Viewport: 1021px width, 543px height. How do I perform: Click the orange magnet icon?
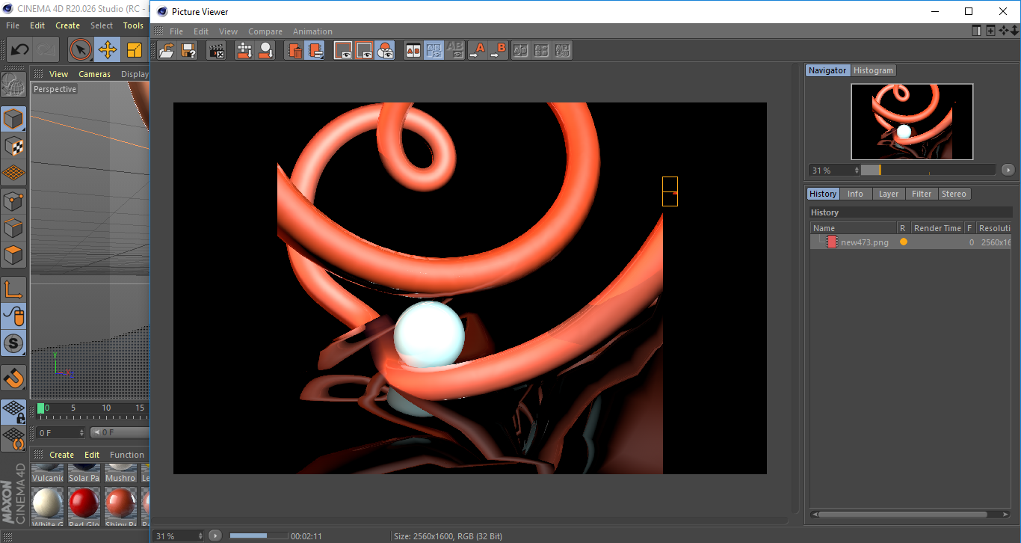coord(13,378)
